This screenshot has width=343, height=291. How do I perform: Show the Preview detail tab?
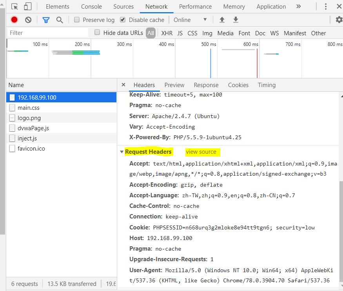point(174,85)
